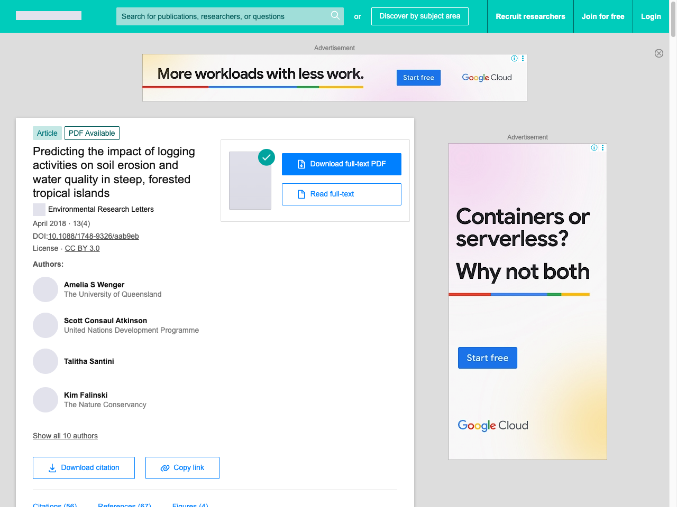Click Amelia S Wenger's avatar

(45, 289)
